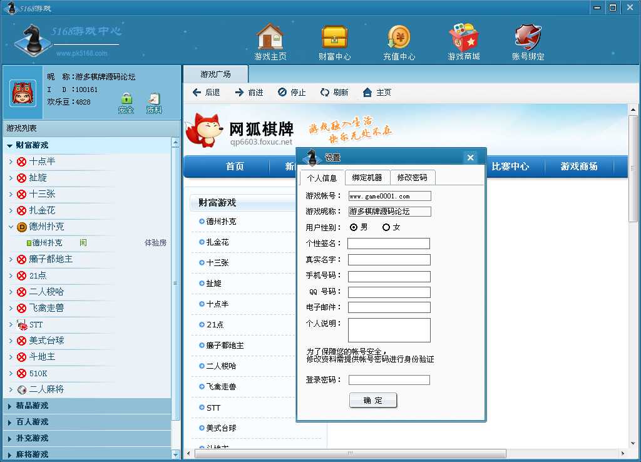The image size is (641, 462).
Task: Focus the 登录密码 input field
Action: 389,380
